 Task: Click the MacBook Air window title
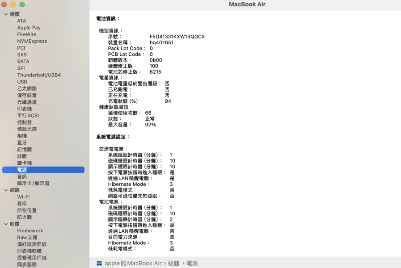click(247, 4)
